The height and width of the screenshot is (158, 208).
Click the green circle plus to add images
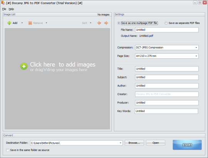tap(24, 66)
